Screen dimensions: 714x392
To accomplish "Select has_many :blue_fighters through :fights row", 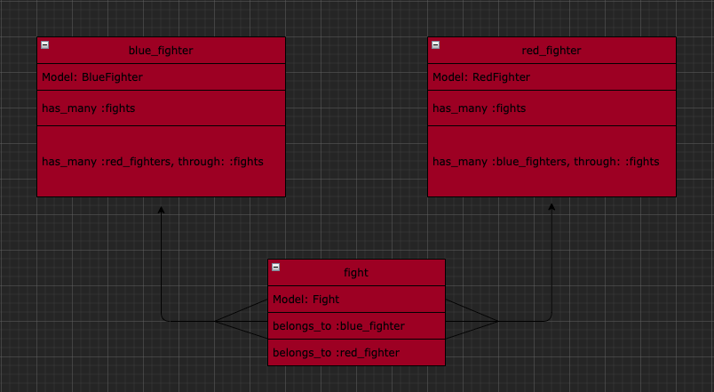I will click(551, 162).
